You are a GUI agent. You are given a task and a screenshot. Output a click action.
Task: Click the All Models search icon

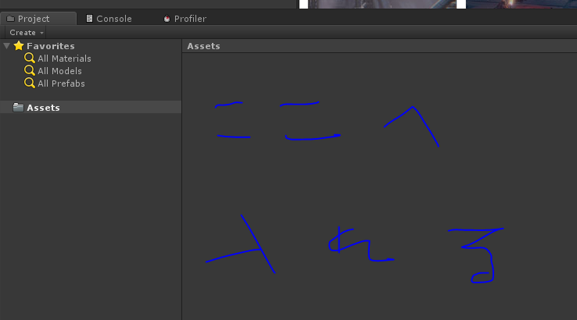point(30,70)
